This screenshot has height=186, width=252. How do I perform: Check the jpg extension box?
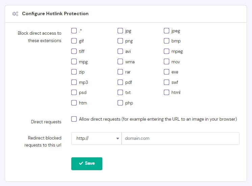pyautogui.click(x=120, y=31)
